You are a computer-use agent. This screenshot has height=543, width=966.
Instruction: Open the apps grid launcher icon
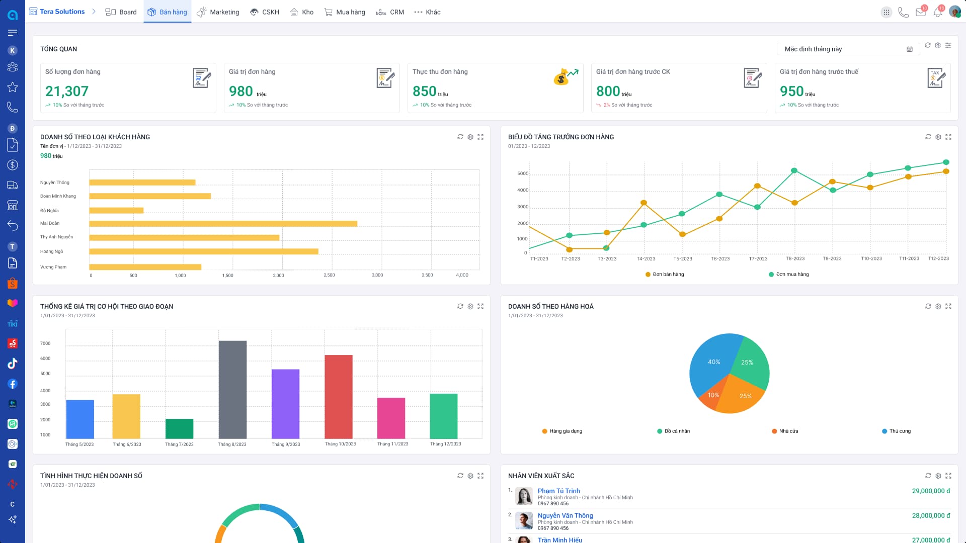tap(886, 12)
